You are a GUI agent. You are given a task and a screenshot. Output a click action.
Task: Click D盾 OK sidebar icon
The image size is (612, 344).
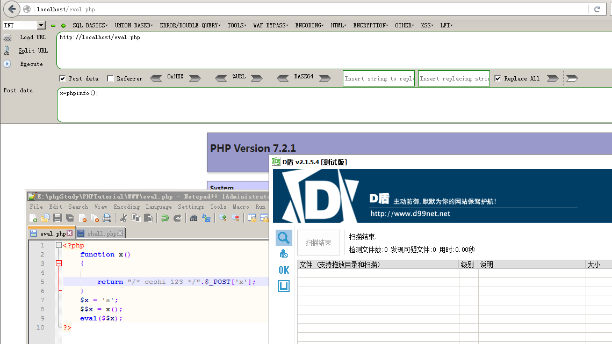pos(284,270)
